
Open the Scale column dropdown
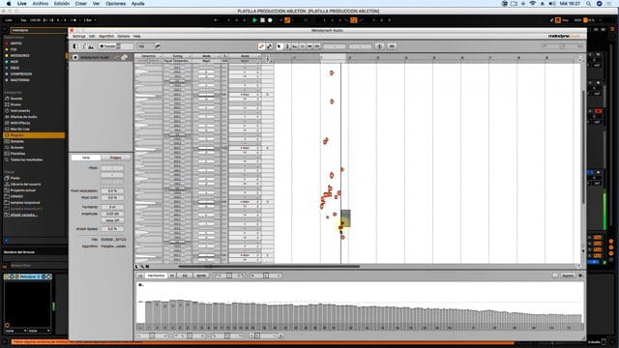[x=245, y=56]
